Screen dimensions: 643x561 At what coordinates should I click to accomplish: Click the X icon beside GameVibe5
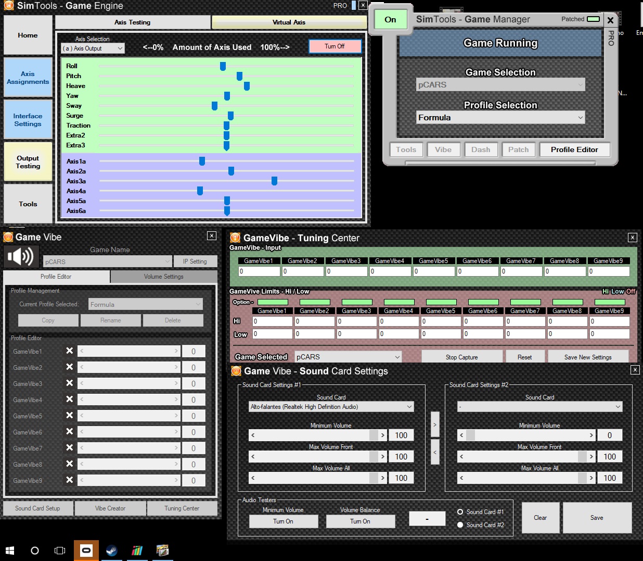(x=69, y=416)
